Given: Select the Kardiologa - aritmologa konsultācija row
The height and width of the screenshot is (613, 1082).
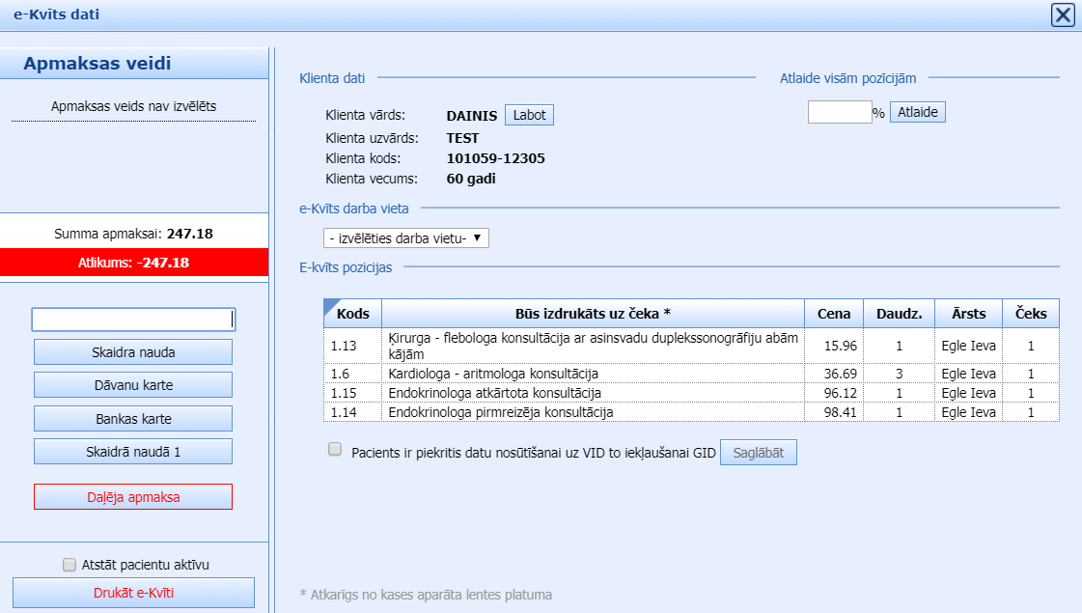Looking at the screenshot, I should pyautogui.click(x=493, y=374).
